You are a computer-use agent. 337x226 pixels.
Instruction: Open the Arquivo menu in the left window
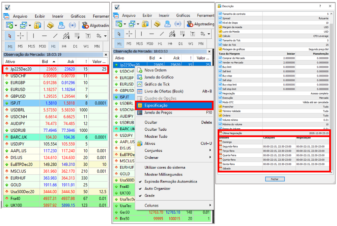pos(20,16)
